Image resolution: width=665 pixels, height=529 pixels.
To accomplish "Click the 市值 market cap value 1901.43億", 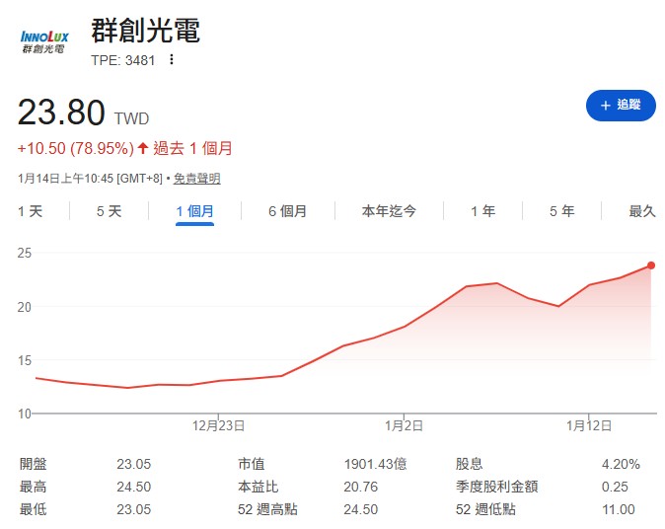I will click(x=375, y=464).
